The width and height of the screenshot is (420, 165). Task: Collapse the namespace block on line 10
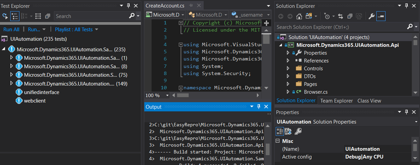tap(180, 87)
